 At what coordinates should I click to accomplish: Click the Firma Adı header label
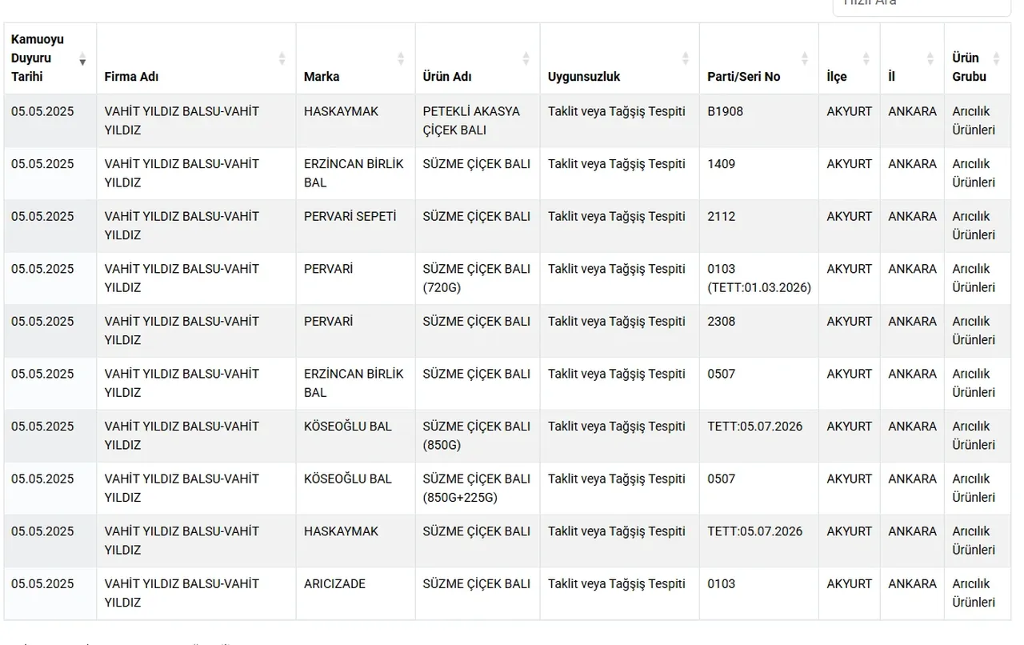pyautogui.click(x=131, y=77)
